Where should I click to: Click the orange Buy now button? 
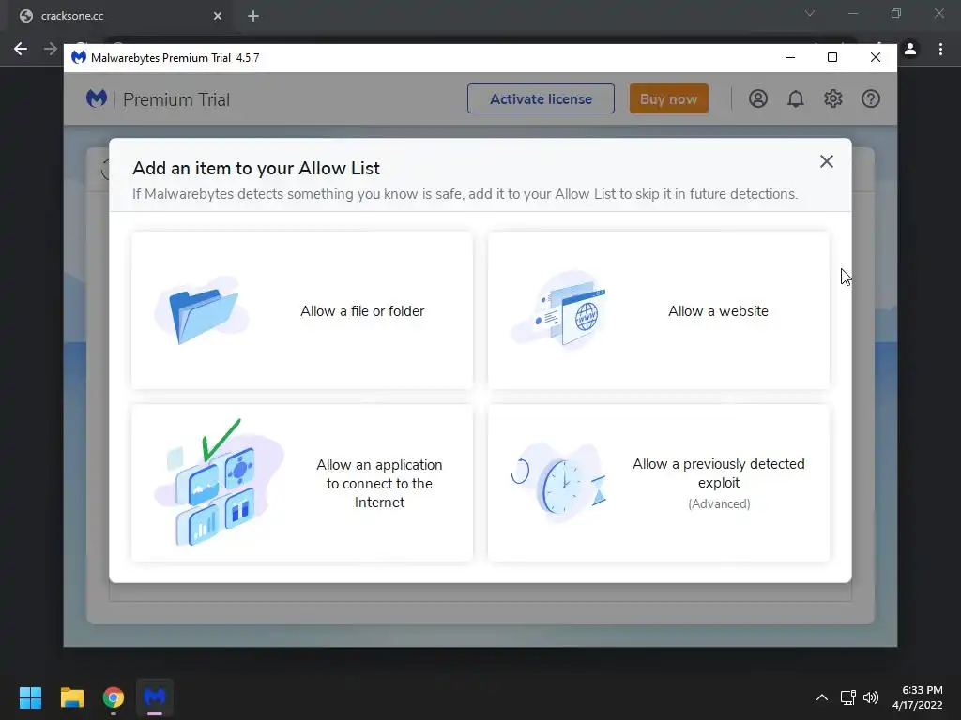click(668, 98)
